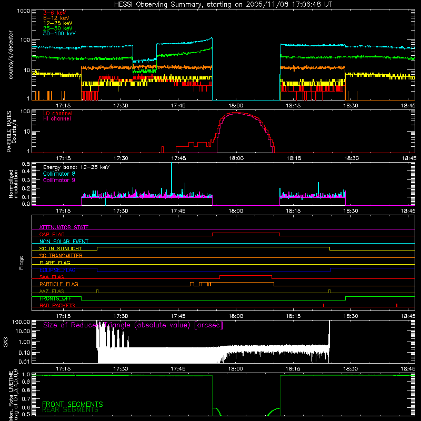
Task: Select the 12-25 keV legend label
Action: coord(58,23)
